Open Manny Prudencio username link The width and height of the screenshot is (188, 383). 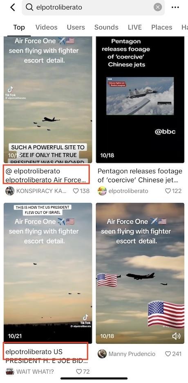(132, 354)
